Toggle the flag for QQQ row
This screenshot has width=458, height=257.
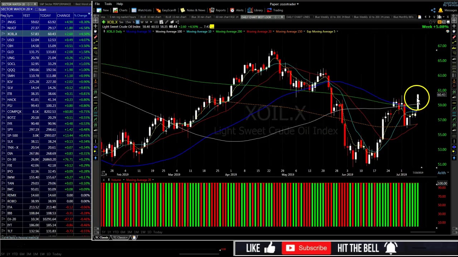click(3, 70)
